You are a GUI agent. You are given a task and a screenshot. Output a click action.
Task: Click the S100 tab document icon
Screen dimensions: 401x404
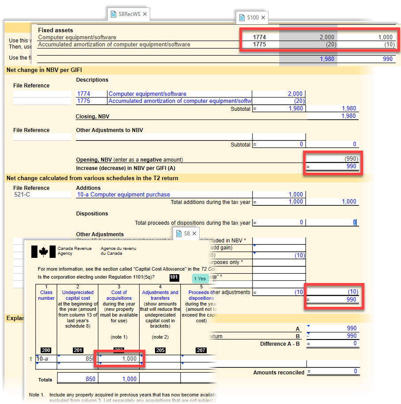tap(242, 18)
